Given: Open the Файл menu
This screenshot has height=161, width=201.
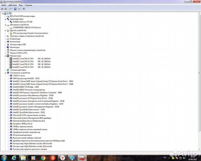Looking at the screenshot, I should pos(4,5).
